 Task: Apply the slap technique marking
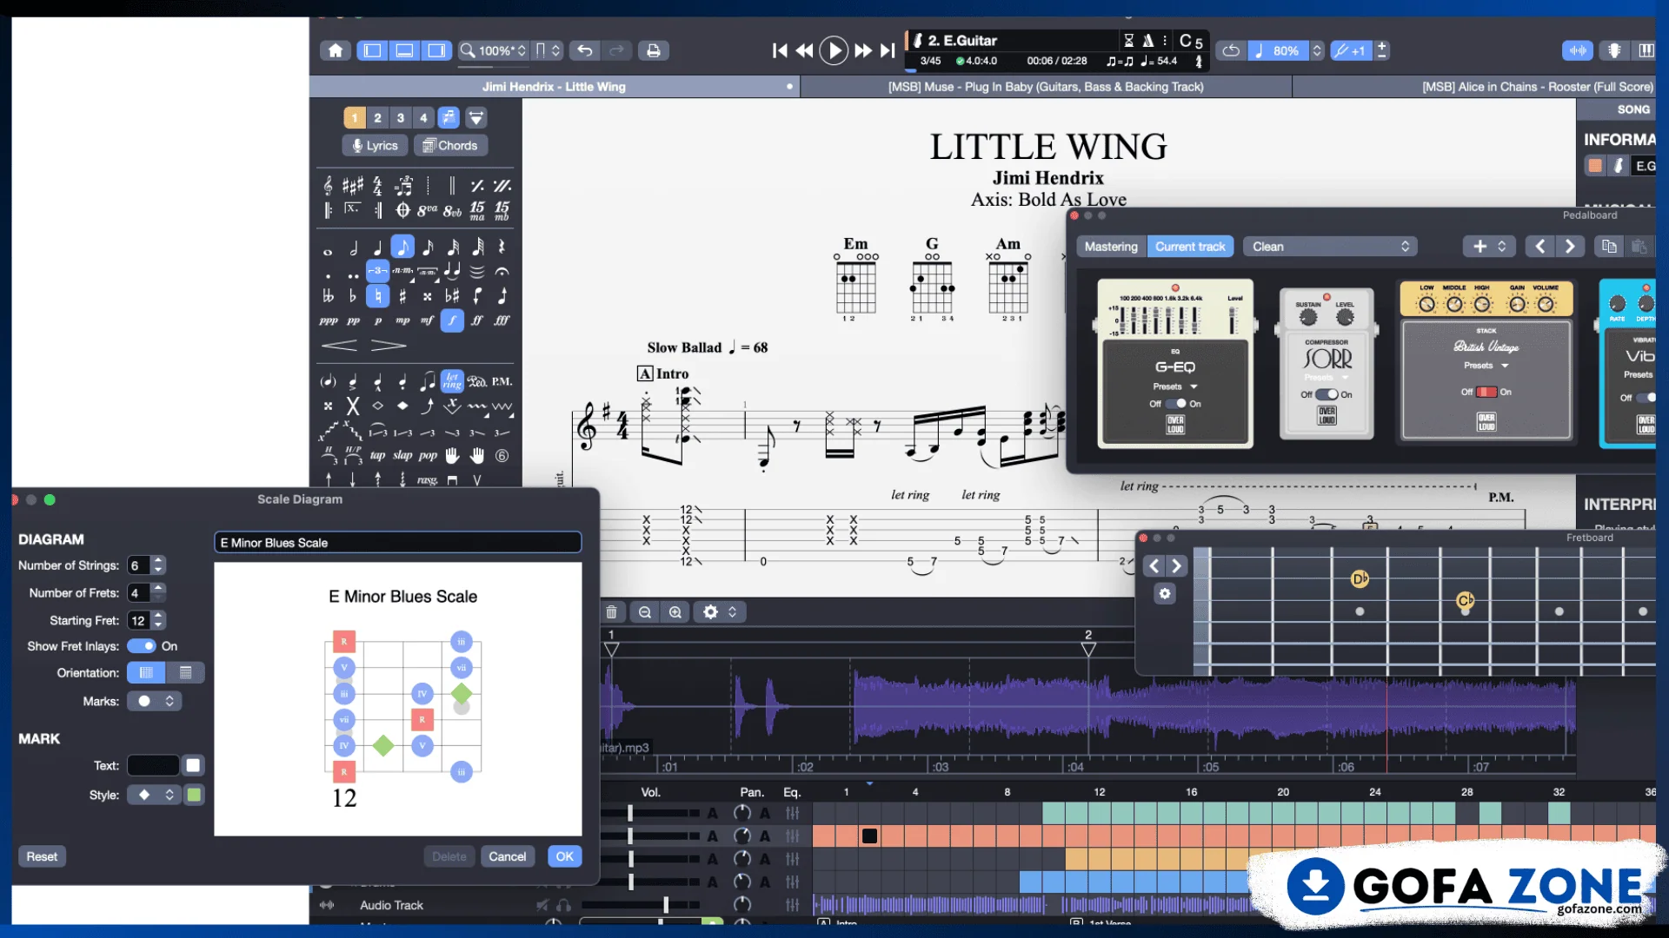click(x=402, y=455)
